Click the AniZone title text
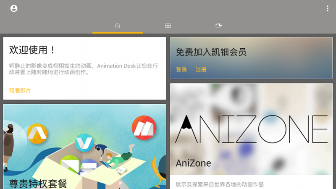The width and height of the screenshot is (336, 189). [x=193, y=163]
